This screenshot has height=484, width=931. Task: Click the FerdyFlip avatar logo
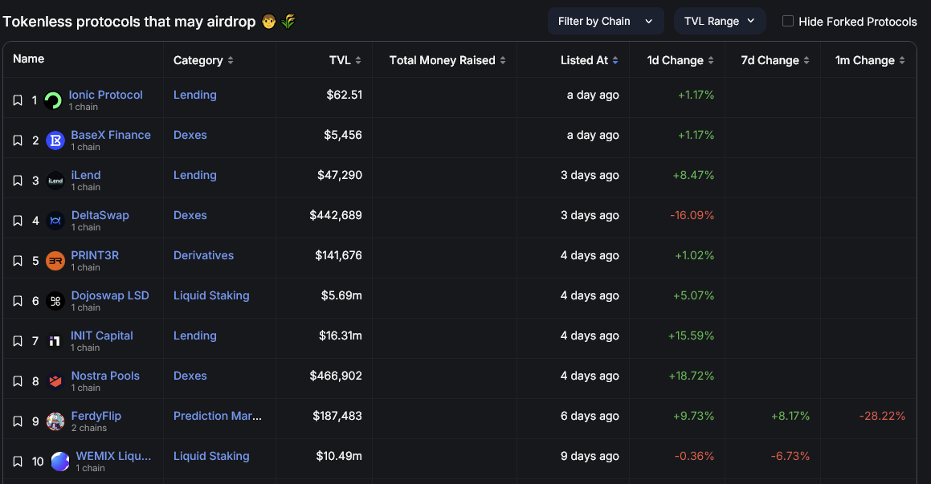[x=55, y=421]
